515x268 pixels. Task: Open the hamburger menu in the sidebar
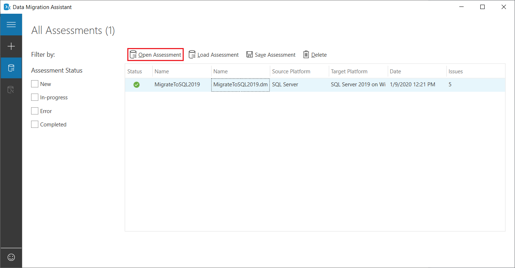(11, 25)
